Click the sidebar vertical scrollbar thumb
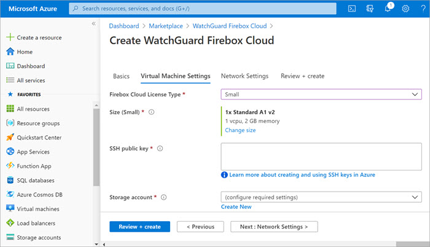Viewport: 430px width, 247px height. 96,147
